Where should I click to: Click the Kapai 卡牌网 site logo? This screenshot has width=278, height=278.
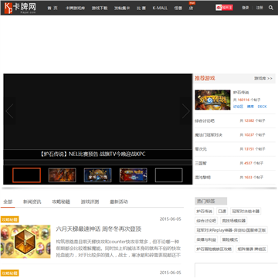(x=20, y=8)
